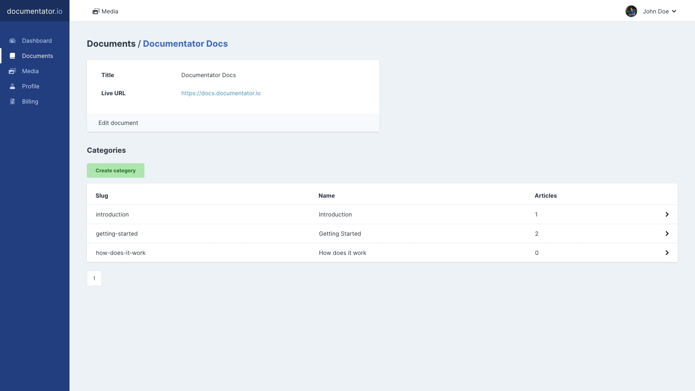Open the how-does-it-work category row chevron
695x391 pixels.
(x=667, y=253)
